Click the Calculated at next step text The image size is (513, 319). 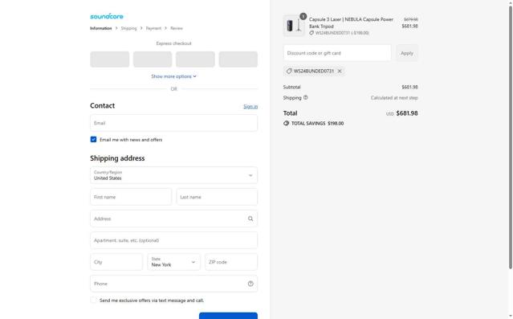tap(394, 97)
